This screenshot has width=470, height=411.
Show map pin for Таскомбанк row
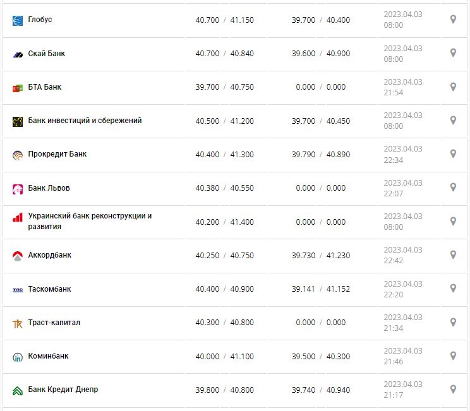click(453, 289)
